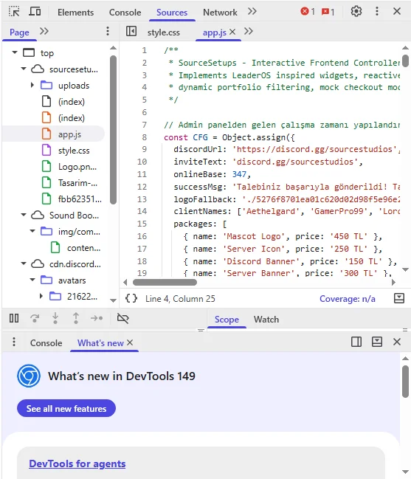Open DevTools settings gear

pyautogui.click(x=356, y=12)
